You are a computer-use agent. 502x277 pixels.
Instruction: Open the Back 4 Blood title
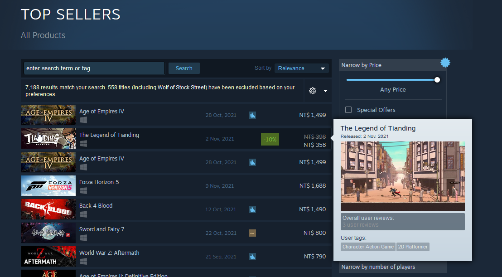(x=96, y=205)
